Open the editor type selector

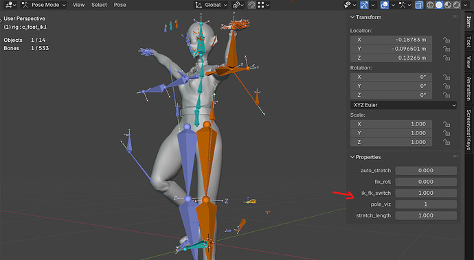click(x=10, y=5)
